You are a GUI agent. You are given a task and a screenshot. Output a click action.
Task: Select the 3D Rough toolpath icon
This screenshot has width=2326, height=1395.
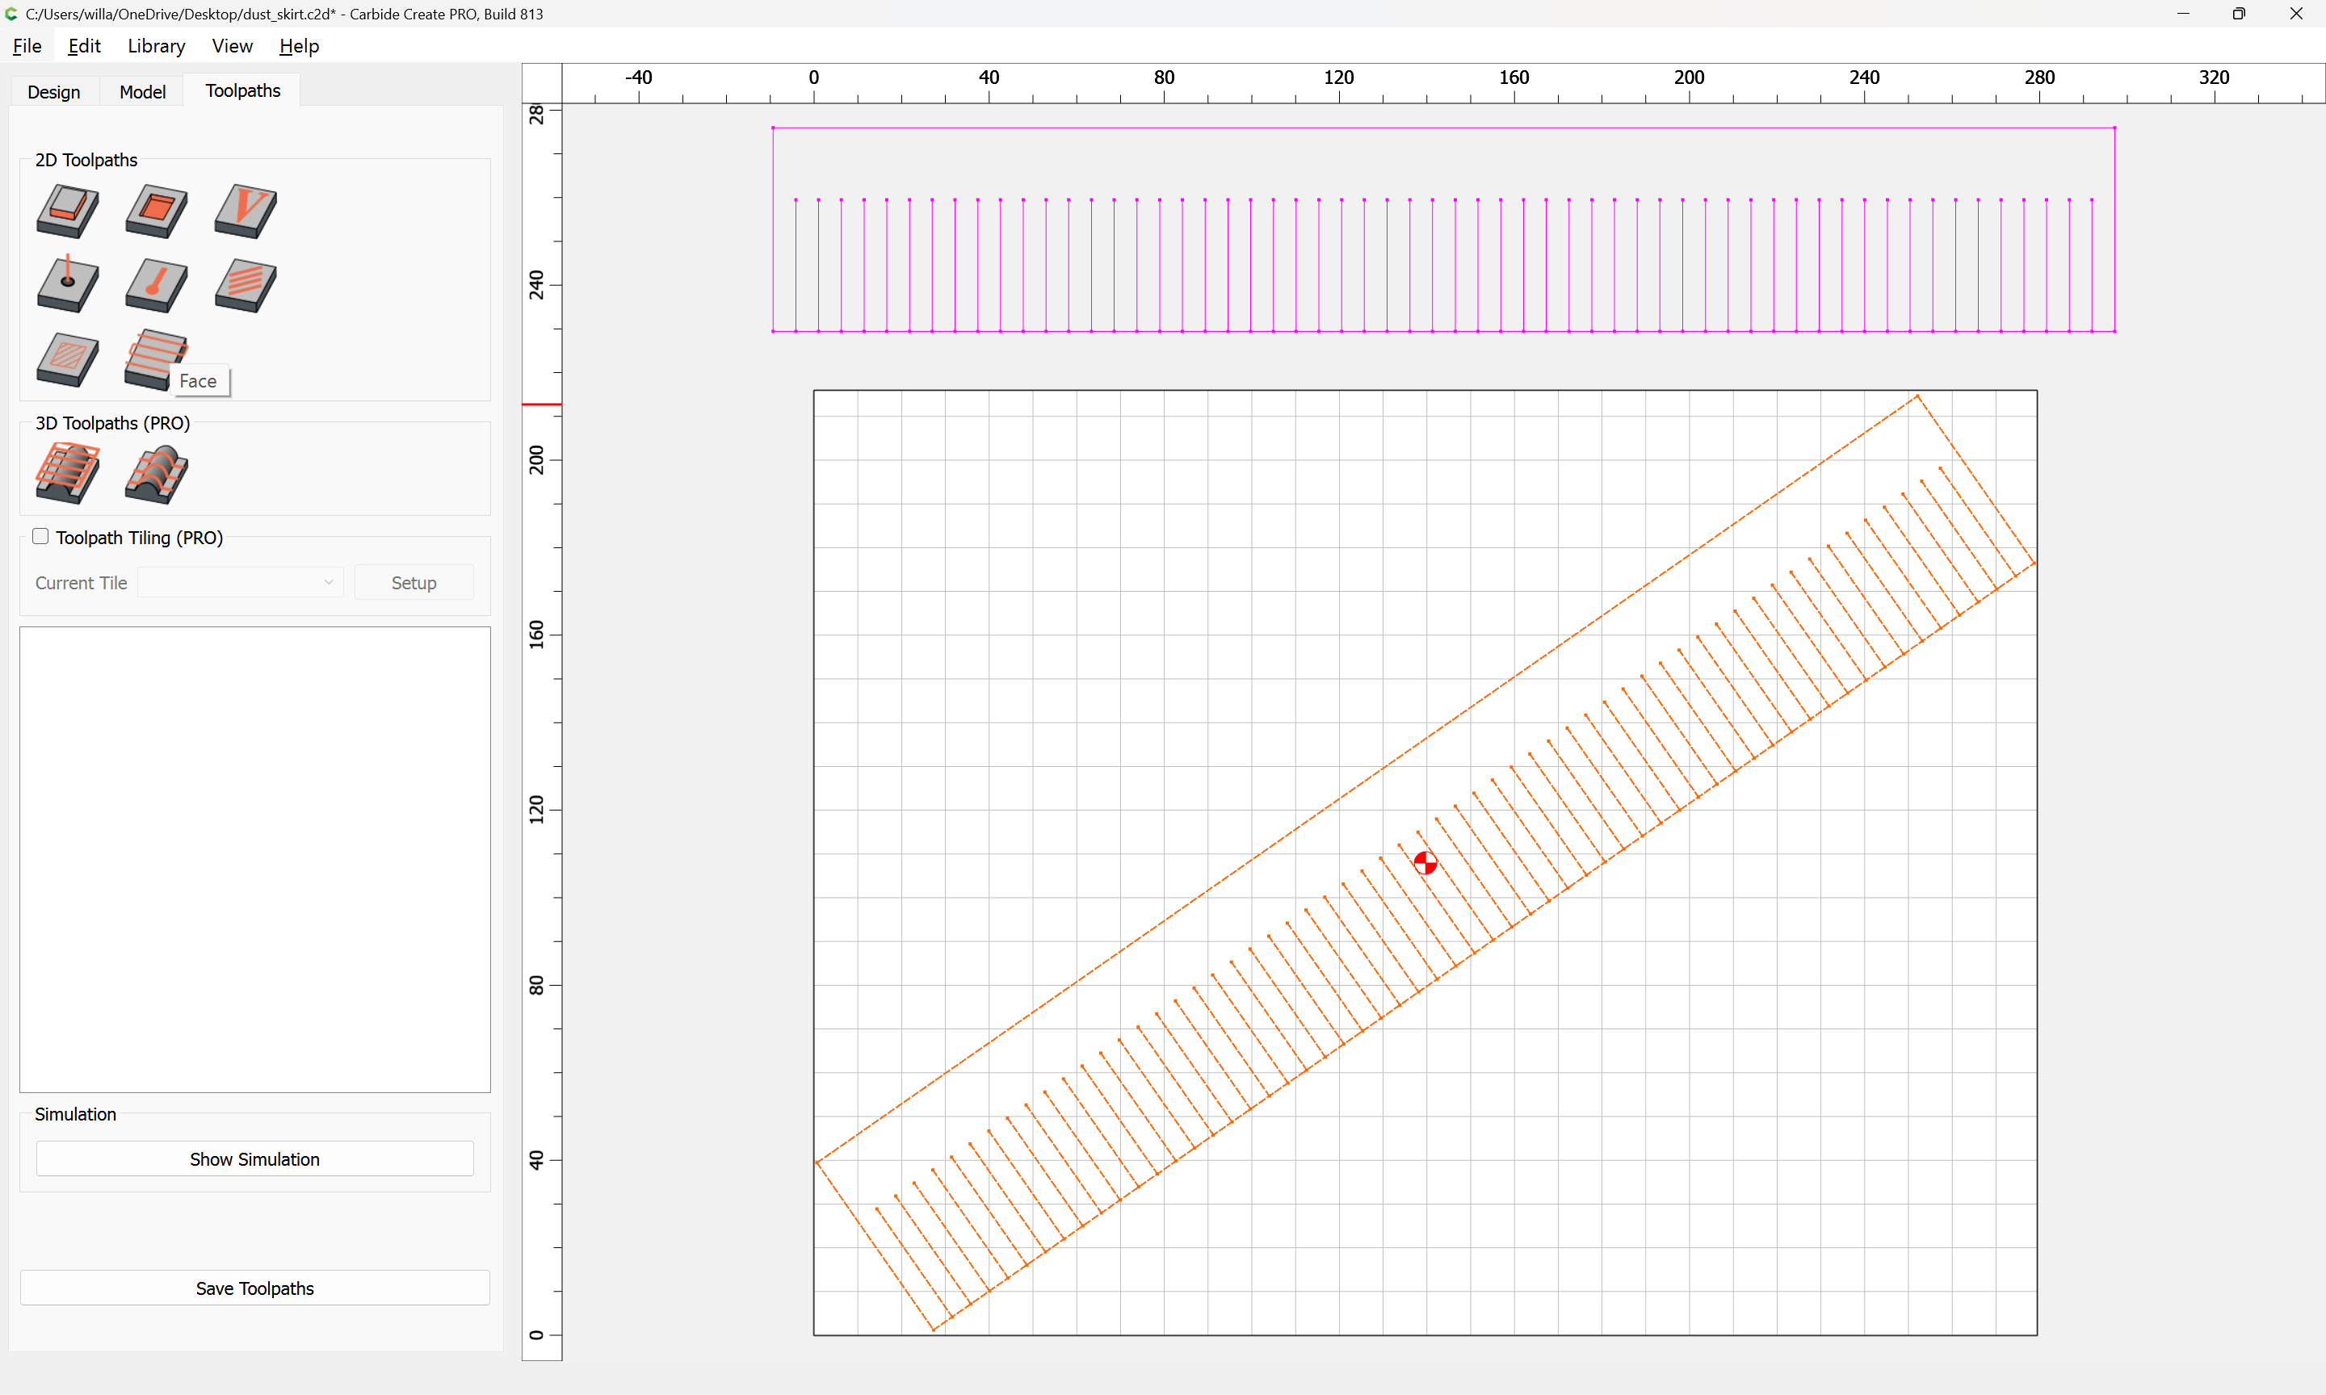click(x=68, y=474)
